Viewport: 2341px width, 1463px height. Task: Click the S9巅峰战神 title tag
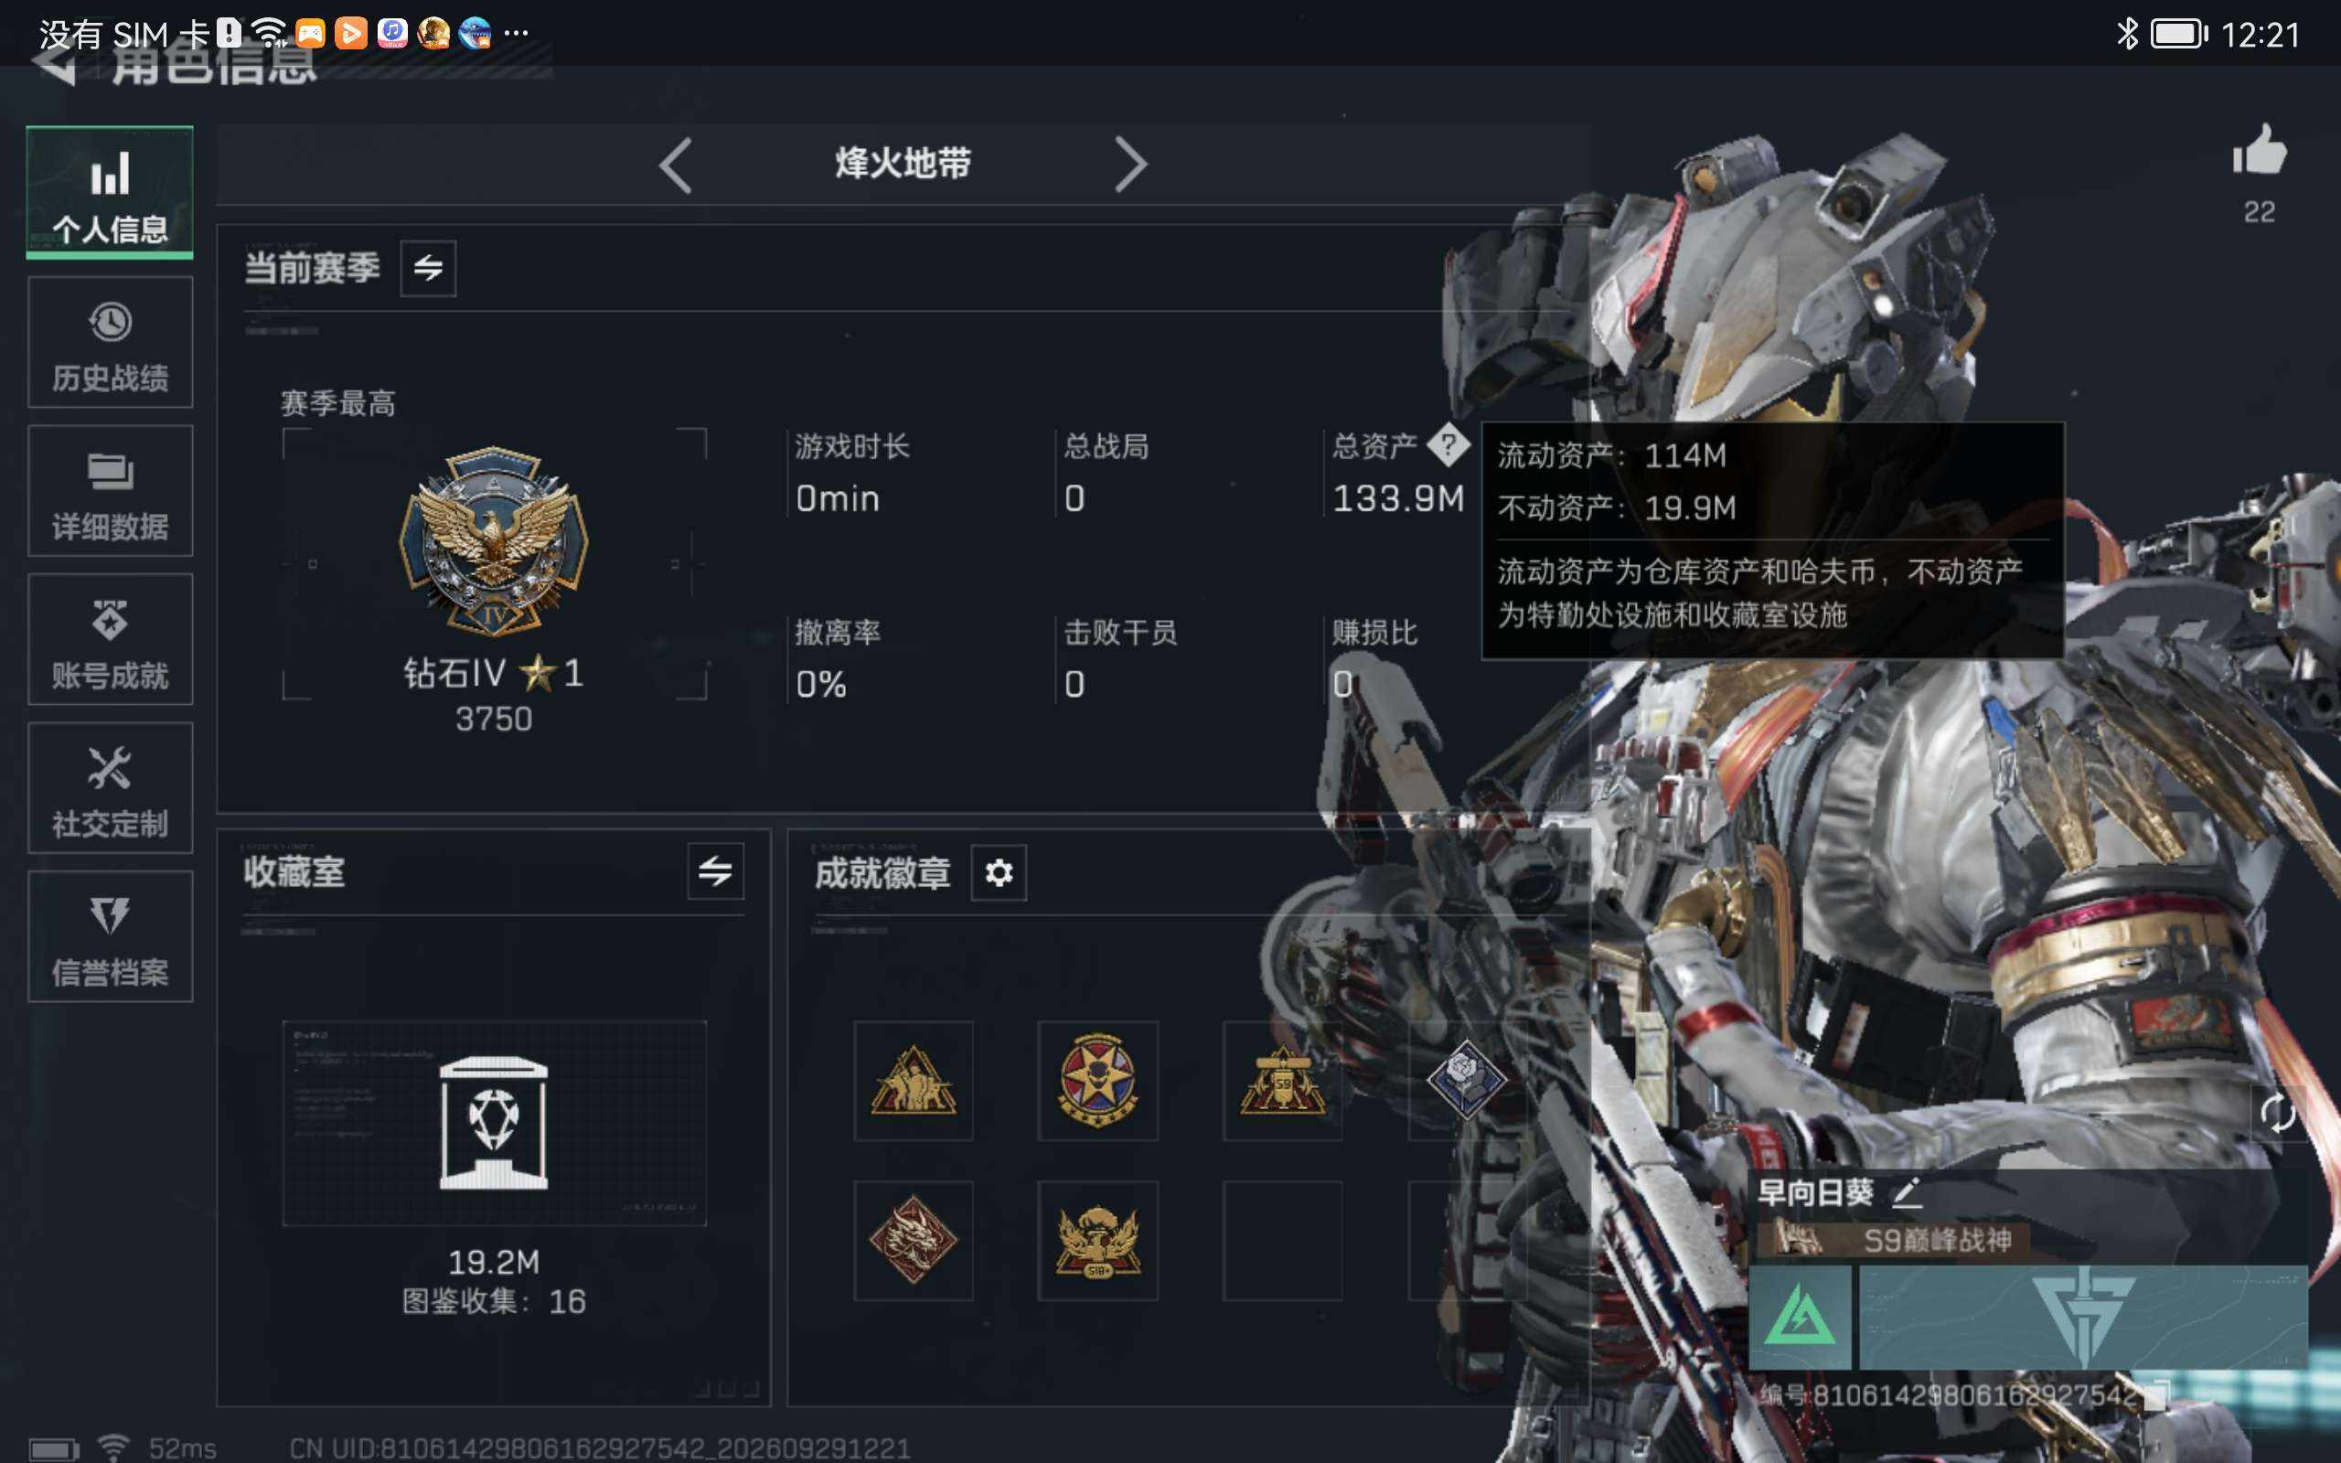pos(1894,1240)
